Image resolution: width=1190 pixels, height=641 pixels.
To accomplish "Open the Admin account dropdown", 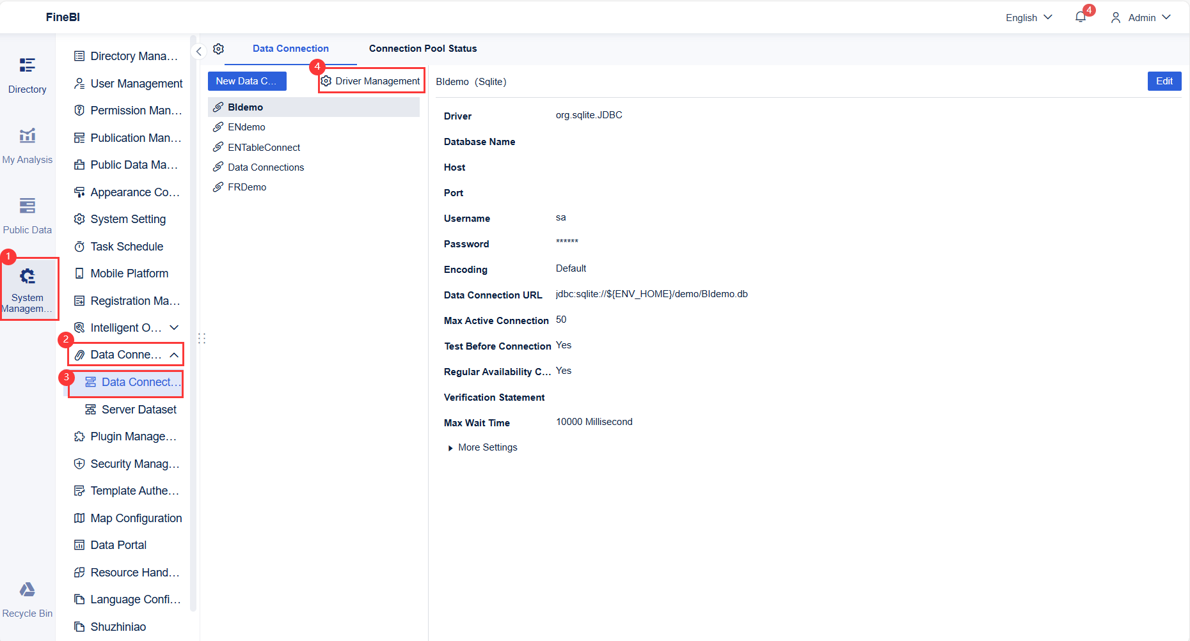I will pyautogui.click(x=1141, y=17).
